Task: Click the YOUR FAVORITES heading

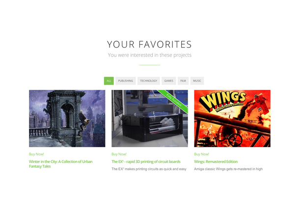Action: 149,44
